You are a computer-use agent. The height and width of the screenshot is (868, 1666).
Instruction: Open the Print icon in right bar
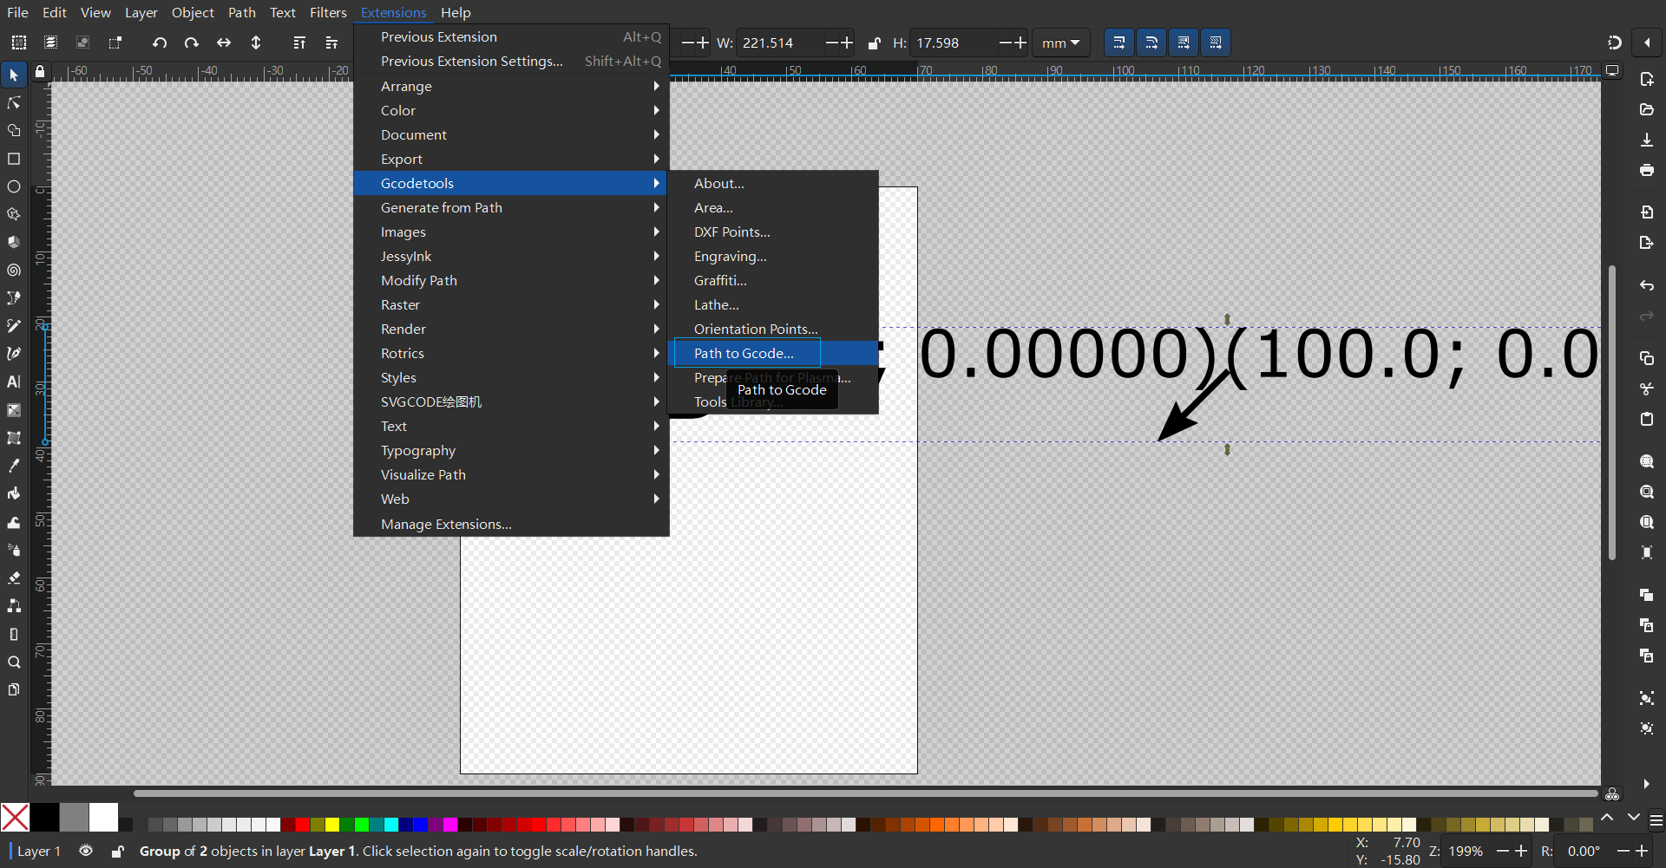1647,170
